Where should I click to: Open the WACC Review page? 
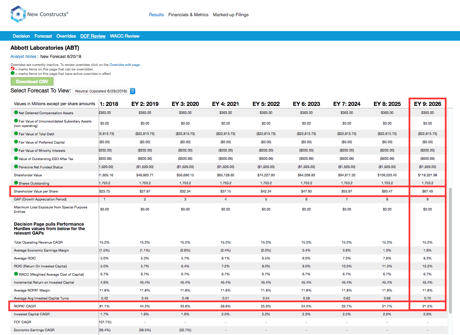click(x=125, y=36)
